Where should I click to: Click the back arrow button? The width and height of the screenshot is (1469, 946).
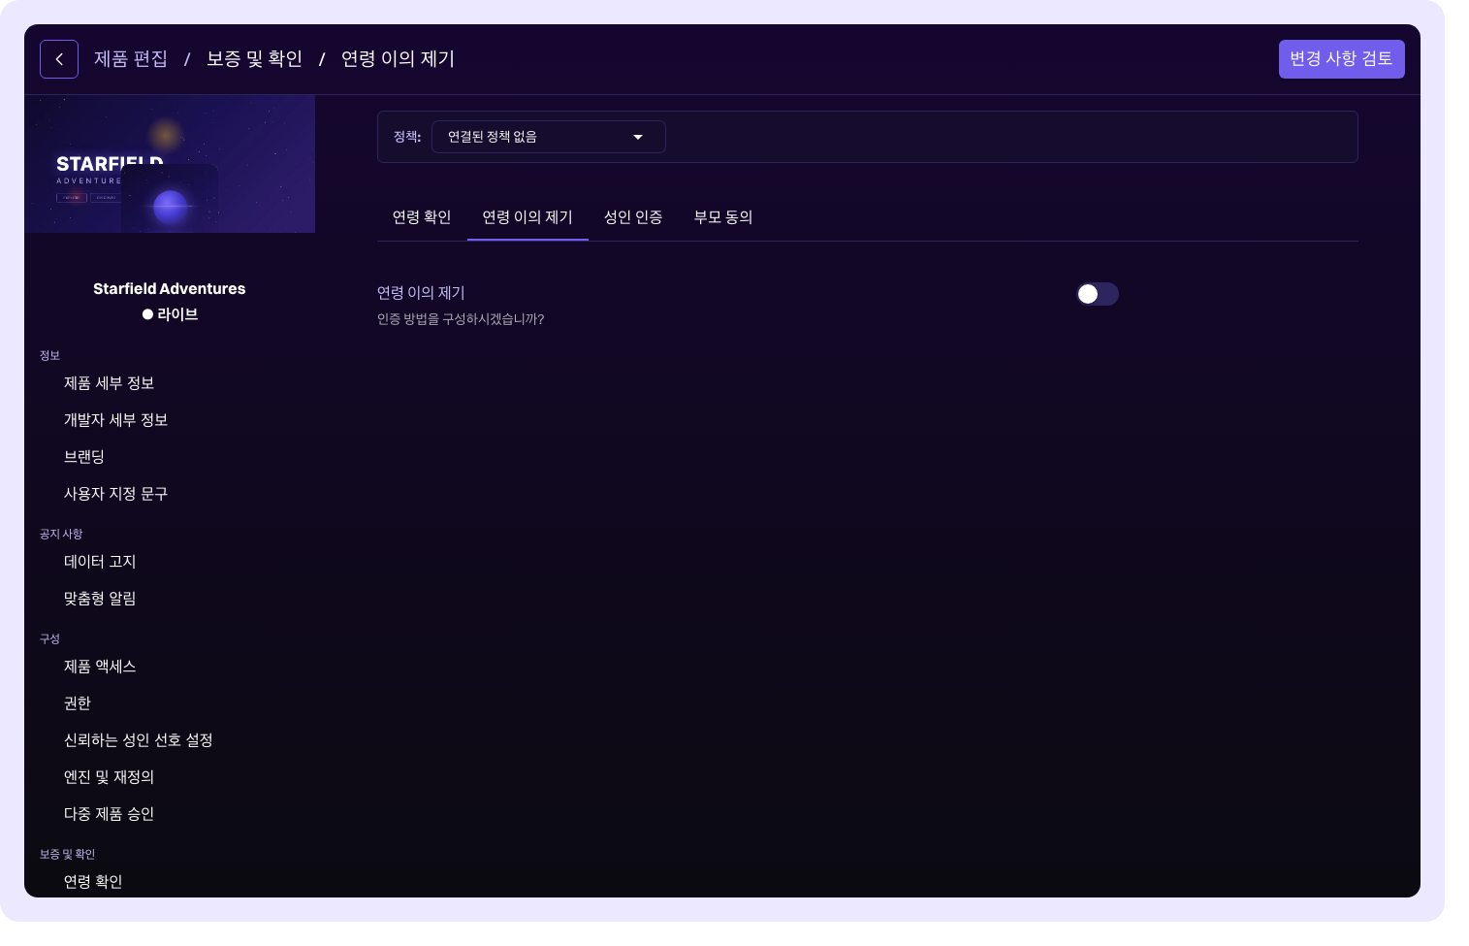click(59, 59)
